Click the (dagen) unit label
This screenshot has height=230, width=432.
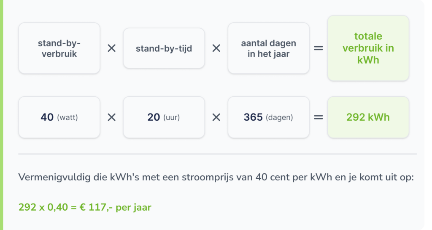pyautogui.click(x=279, y=117)
